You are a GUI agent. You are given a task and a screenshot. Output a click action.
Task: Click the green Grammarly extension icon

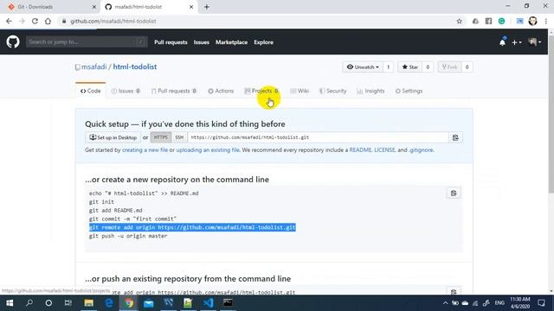tap(501, 21)
